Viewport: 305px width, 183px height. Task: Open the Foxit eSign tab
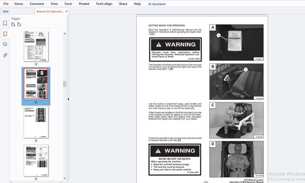pos(104,4)
